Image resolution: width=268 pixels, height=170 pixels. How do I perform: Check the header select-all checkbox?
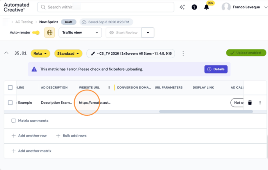coord(10,87)
